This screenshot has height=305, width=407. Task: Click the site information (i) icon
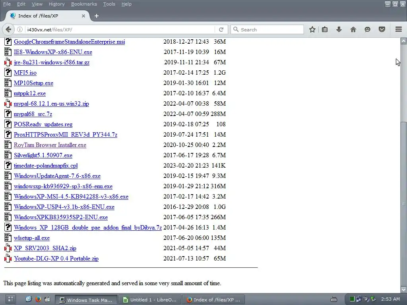pyautogui.click(x=20, y=29)
